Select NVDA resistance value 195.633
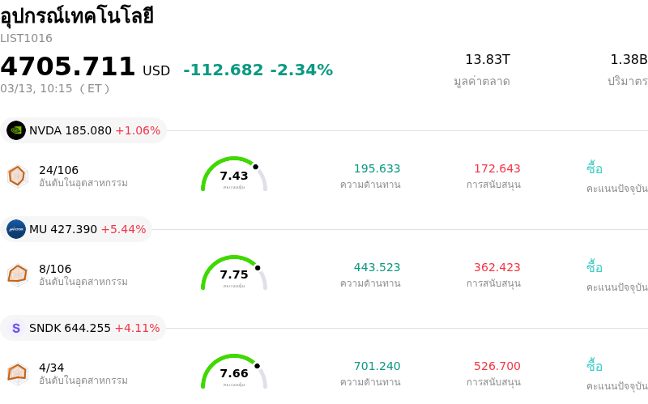This screenshot has width=648, height=404. click(377, 168)
